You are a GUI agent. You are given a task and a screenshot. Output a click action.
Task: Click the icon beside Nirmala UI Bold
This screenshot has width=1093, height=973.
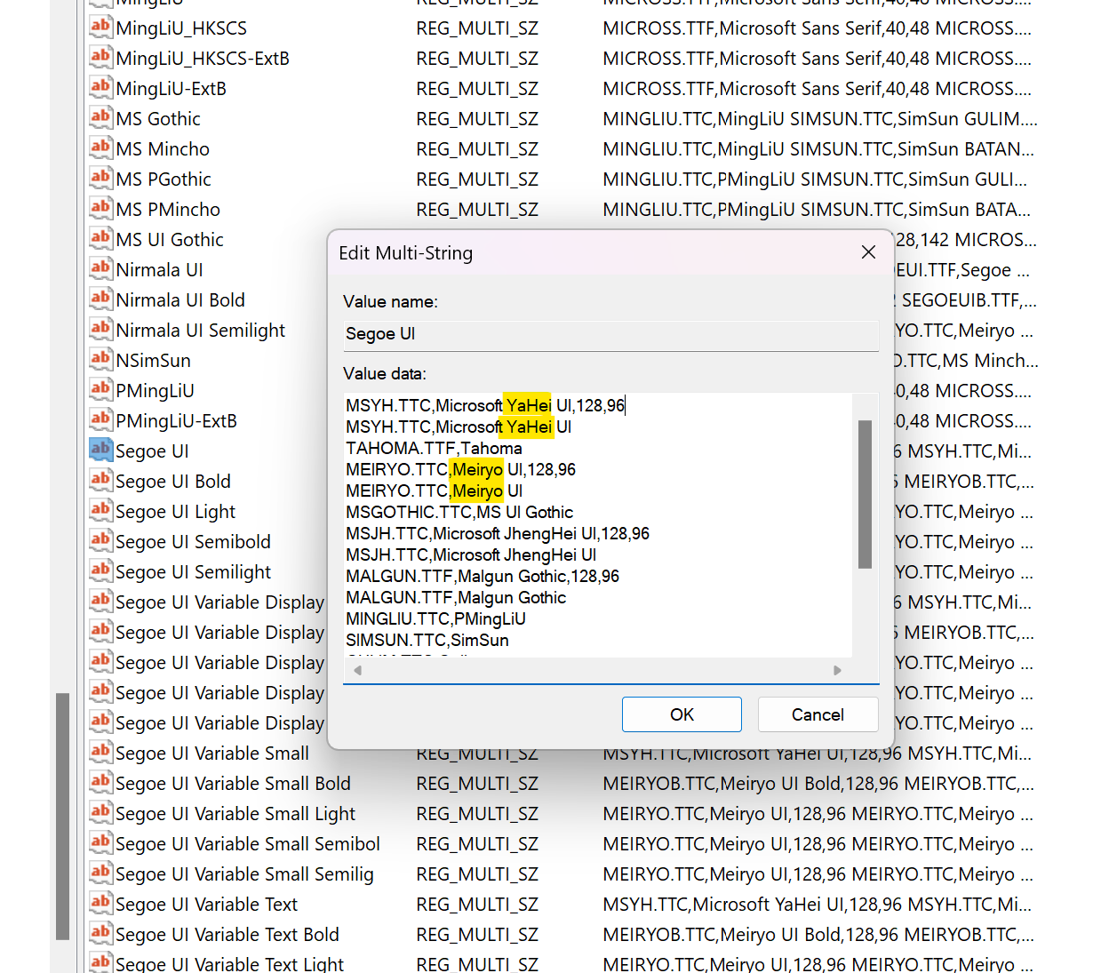(x=100, y=299)
